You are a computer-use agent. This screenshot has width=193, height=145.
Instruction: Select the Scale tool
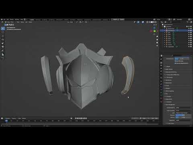[3, 43]
